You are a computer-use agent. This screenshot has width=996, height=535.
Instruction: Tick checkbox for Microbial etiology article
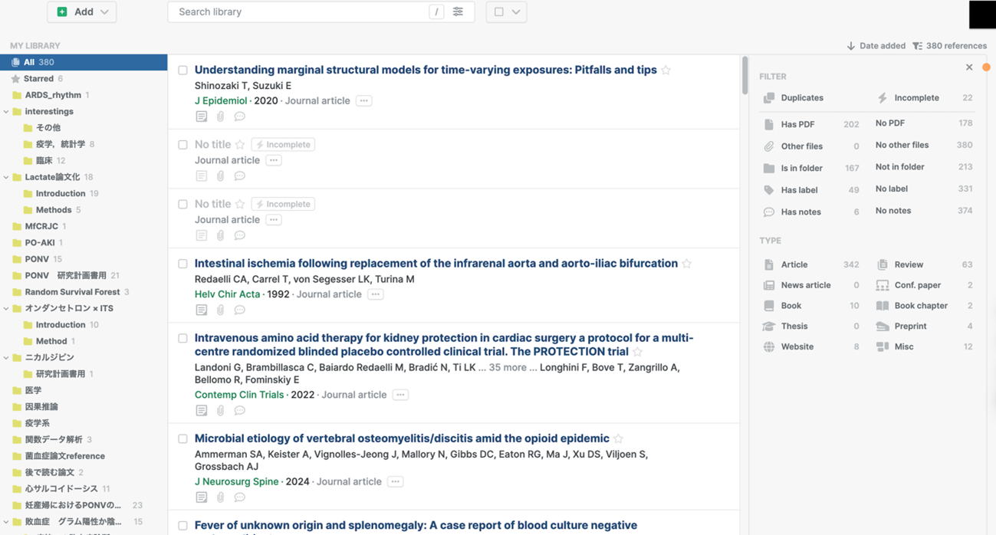pos(182,439)
